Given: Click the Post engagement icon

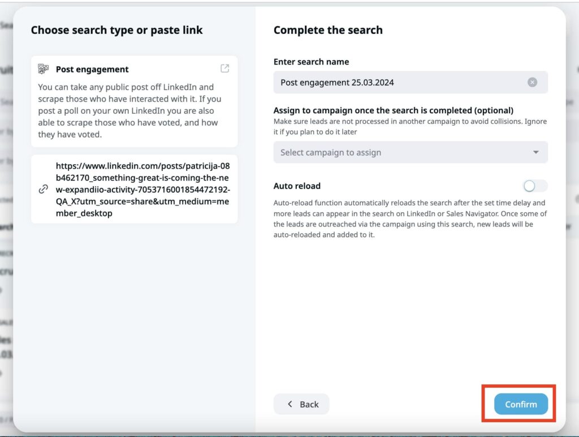Looking at the screenshot, I should click(x=44, y=69).
